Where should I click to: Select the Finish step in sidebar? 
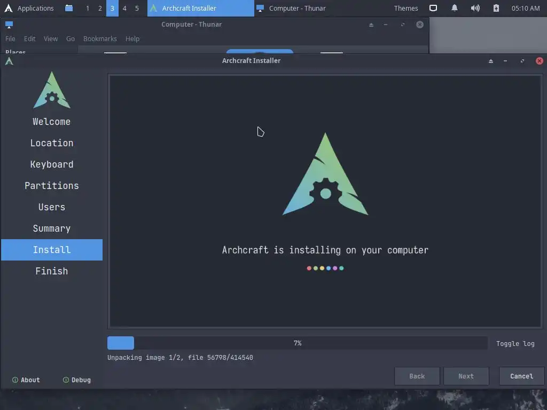(x=52, y=271)
